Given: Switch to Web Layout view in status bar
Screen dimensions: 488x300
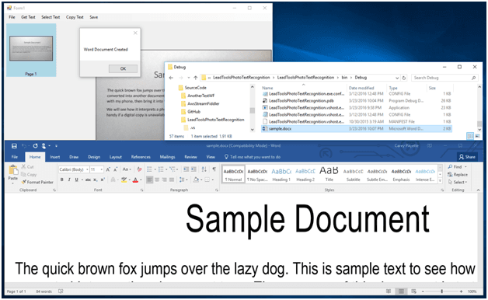Looking at the screenshot, I should coord(413,291).
